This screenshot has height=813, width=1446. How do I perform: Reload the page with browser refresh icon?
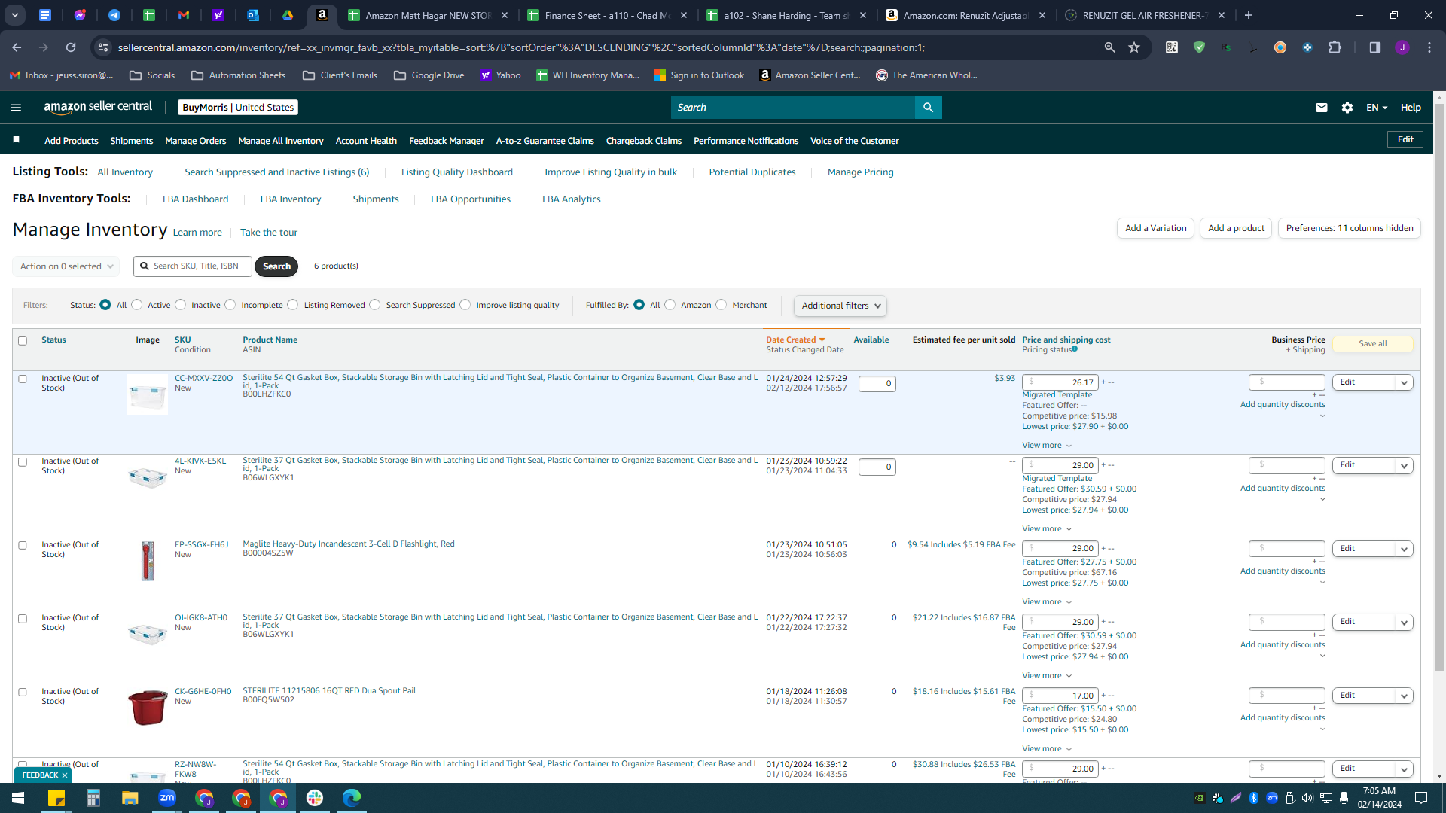pyautogui.click(x=71, y=47)
